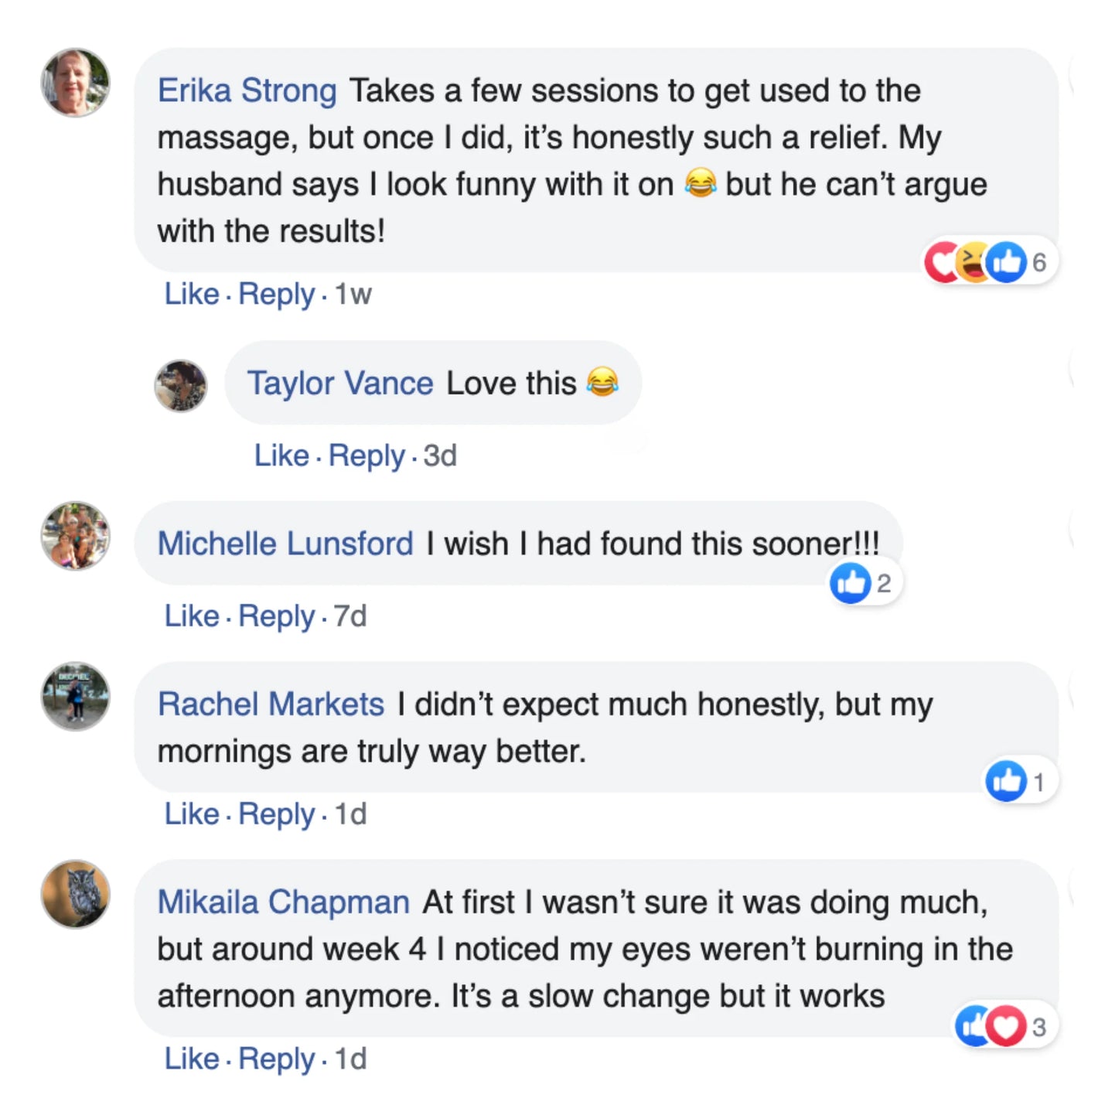This screenshot has width=1098, height=1098.
Task: Open Mikaila Chapman's owl avatar
Action: click(75, 894)
